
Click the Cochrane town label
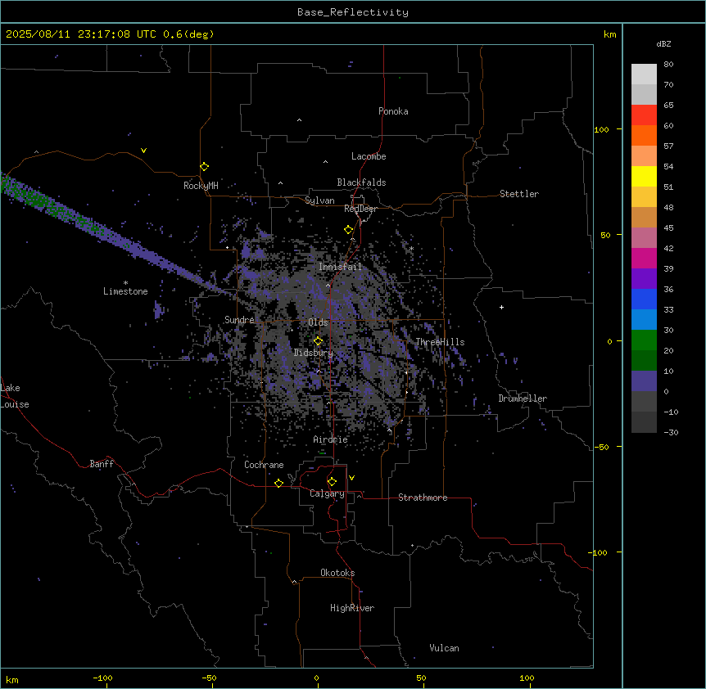click(x=264, y=465)
